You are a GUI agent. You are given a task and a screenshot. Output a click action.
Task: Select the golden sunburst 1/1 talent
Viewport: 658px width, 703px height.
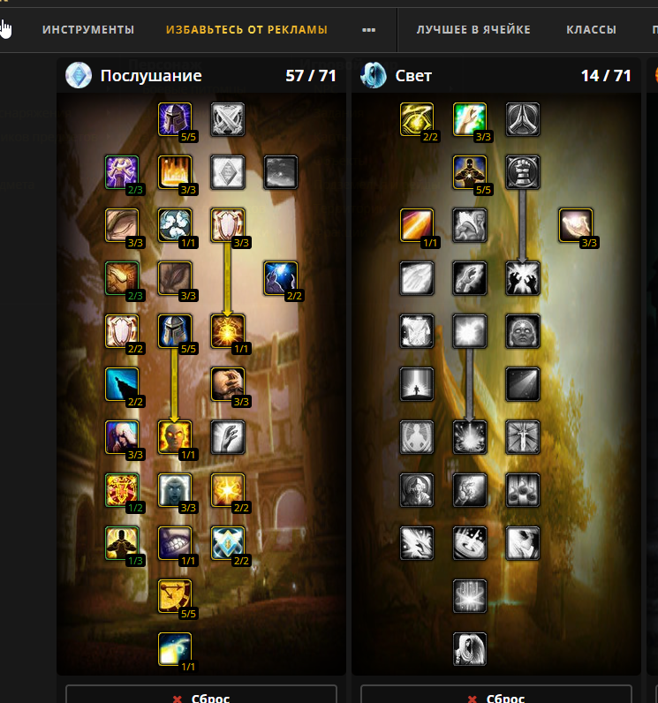228,331
